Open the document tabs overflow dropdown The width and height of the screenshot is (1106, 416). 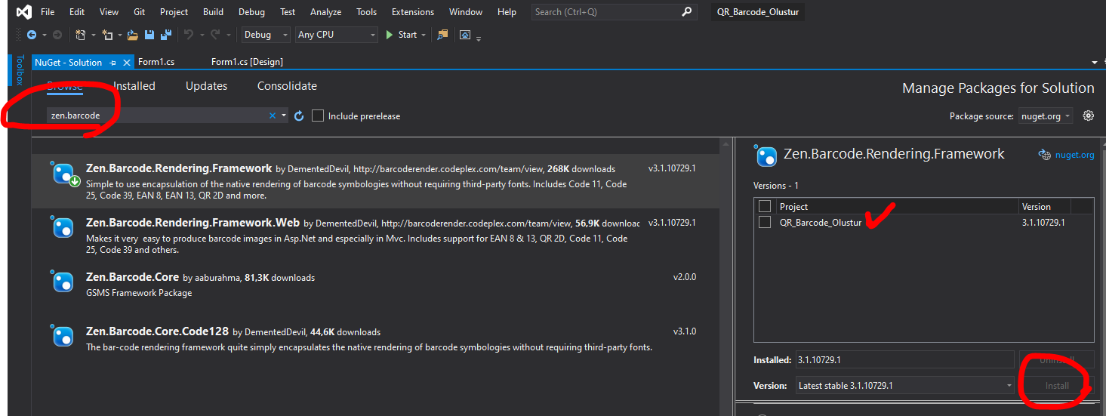click(x=1095, y=63)
